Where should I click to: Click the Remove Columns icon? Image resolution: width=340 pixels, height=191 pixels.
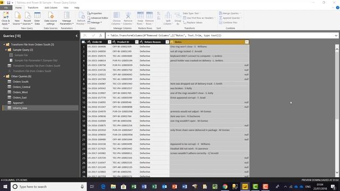(128, 18)
